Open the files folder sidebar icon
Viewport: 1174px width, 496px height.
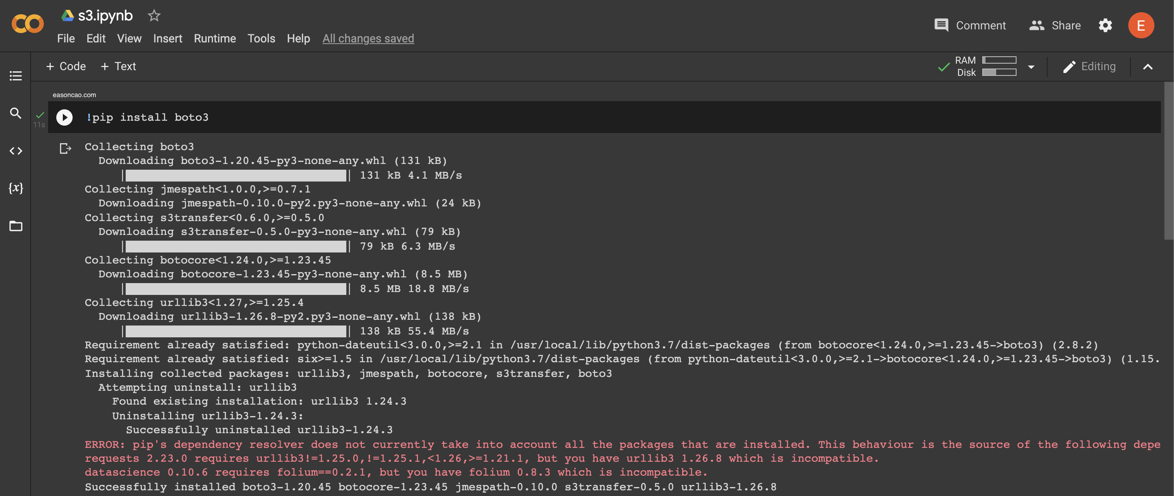click(x=16, y=226)
